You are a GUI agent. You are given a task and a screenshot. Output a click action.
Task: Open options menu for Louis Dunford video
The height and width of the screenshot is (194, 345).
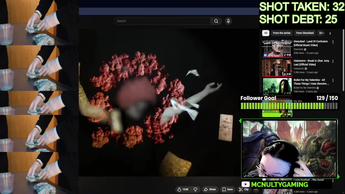333,181
